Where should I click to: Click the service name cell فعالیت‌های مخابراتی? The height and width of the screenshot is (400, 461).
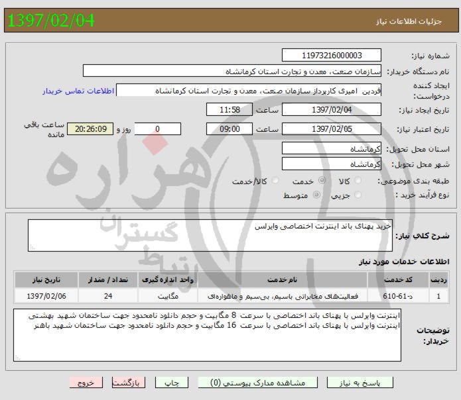click(x=283, y=296)
